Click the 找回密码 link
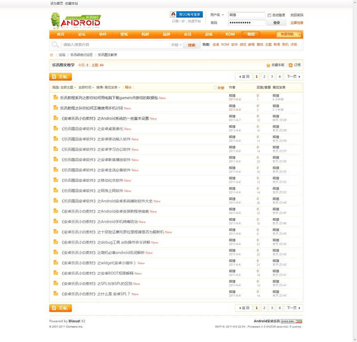Image resolution: width=357 pixels, height=342 pixels. [x=297, y=15]
